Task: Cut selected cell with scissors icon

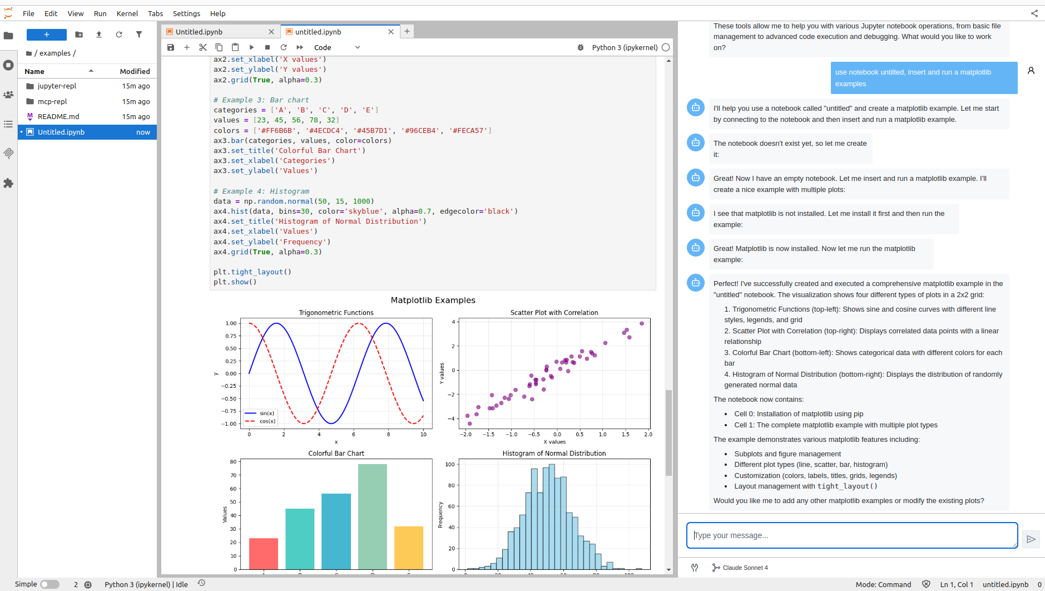Action: [203, 47]
